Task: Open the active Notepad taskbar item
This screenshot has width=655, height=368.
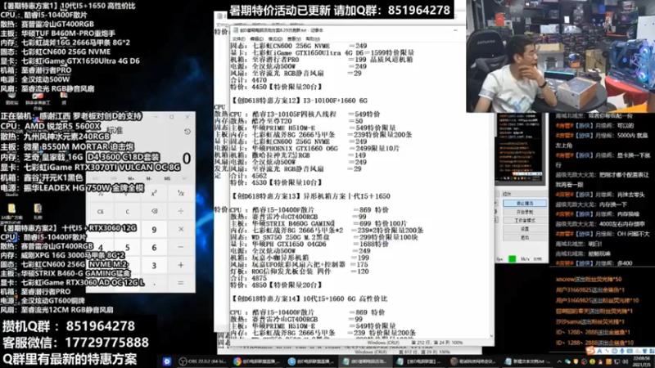Action: point(366,361)
